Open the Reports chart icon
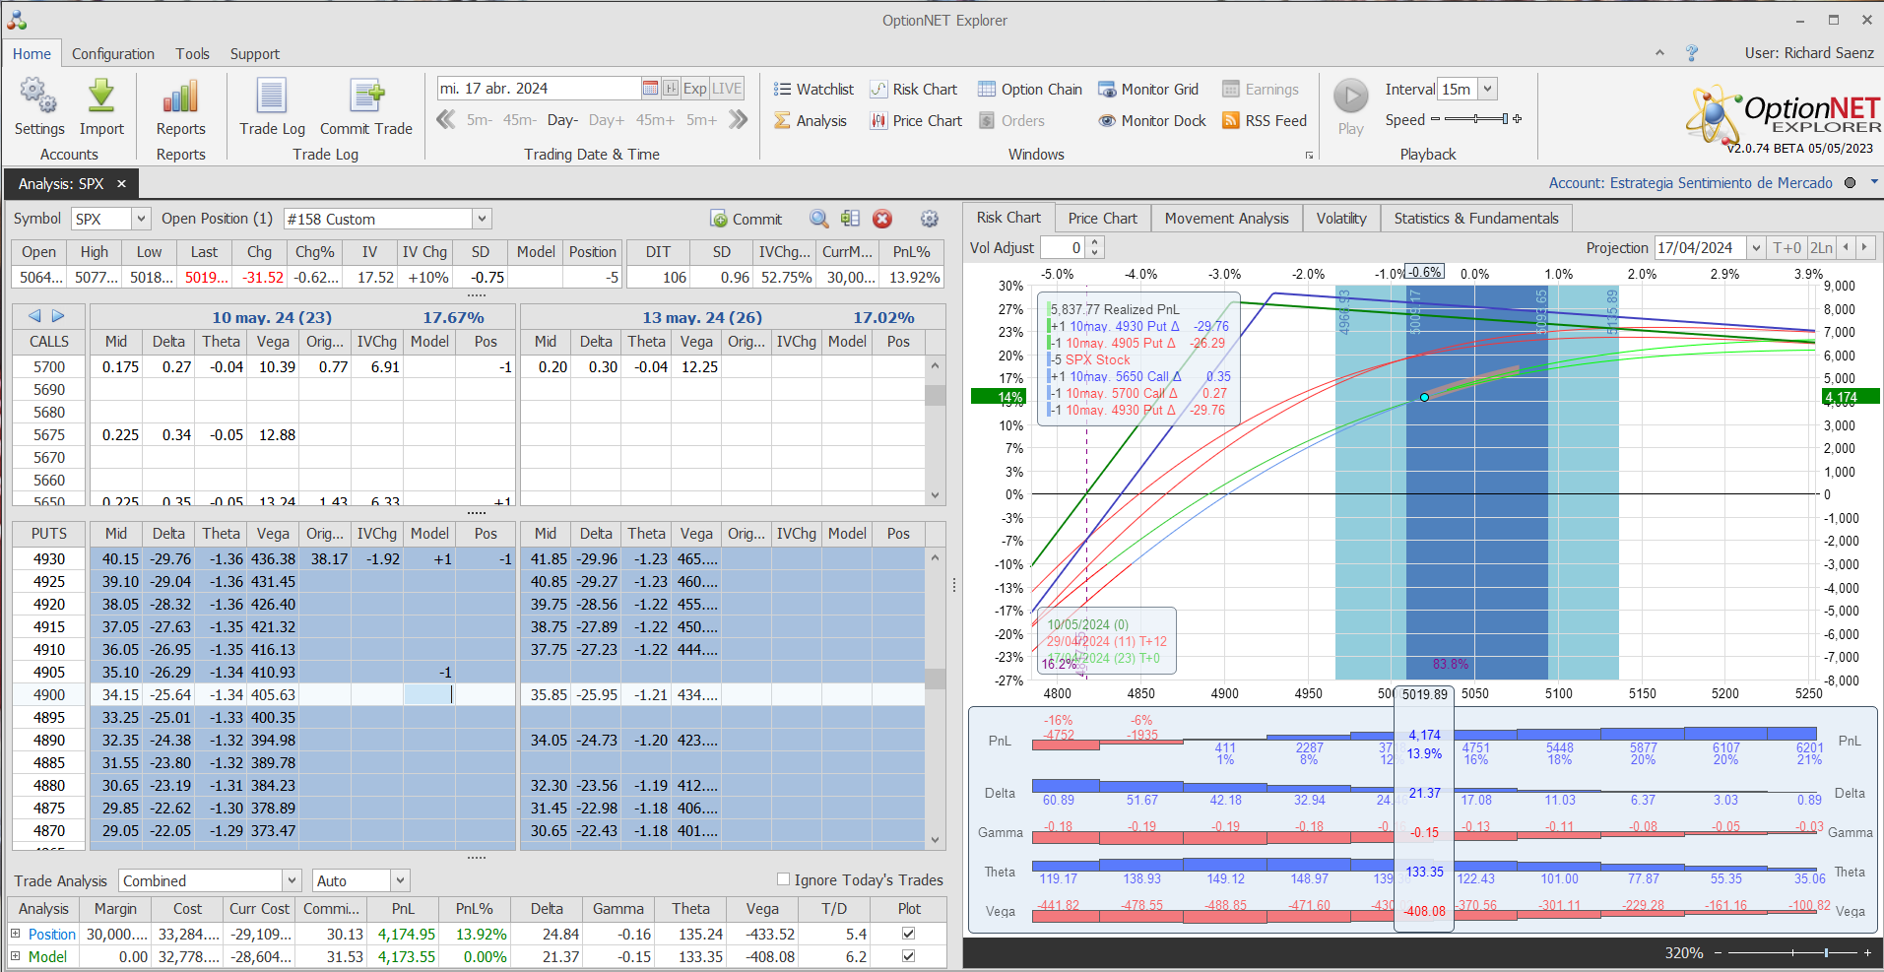The height and width of the screenshot is (972, 1884). [180, 97]
